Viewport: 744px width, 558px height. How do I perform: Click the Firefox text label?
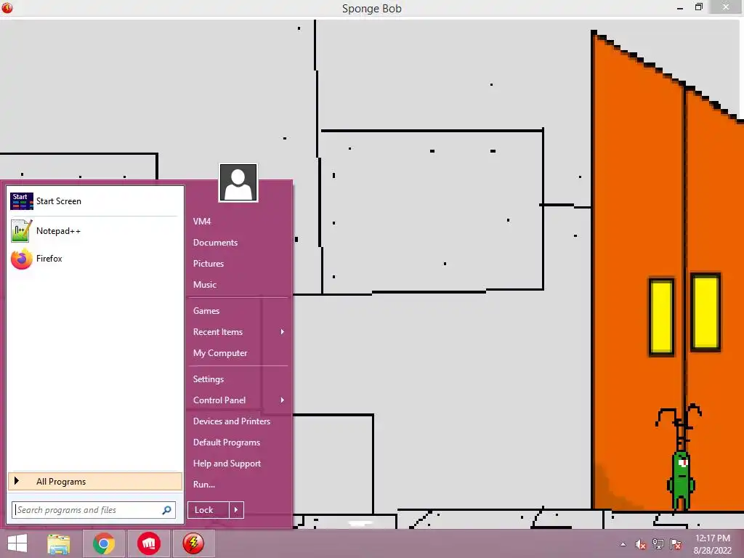pyautogui.click(x=49, y=259)
